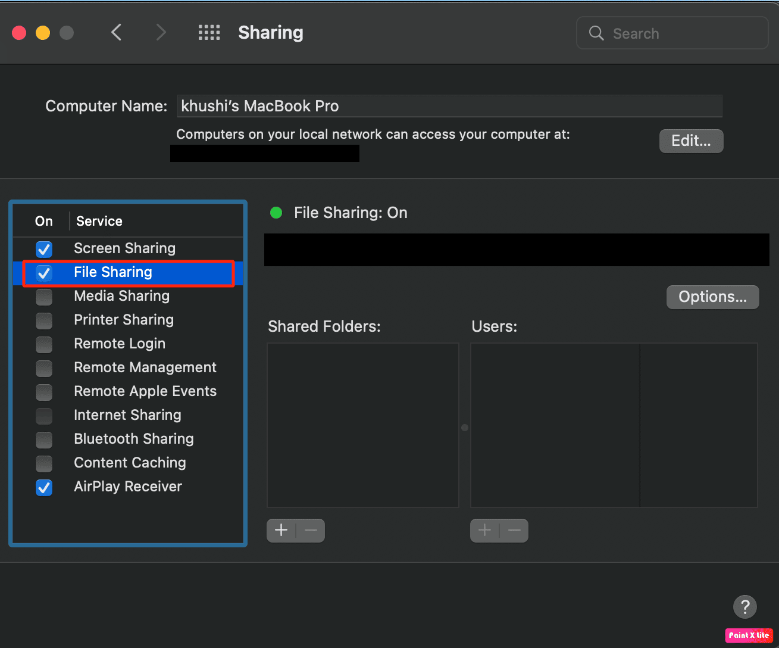Enable the Printer Sharing checkbox
Viewport: 779px width, 648px height.
44,320
